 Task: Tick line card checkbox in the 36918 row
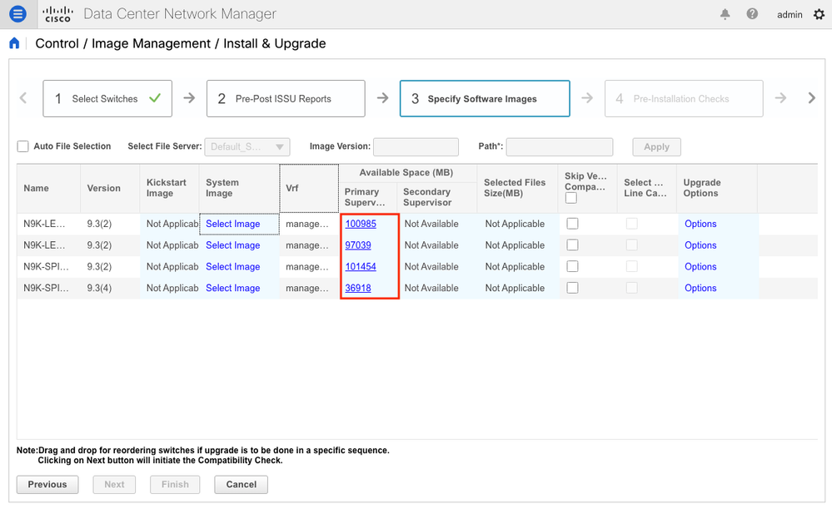pos(631,288)
